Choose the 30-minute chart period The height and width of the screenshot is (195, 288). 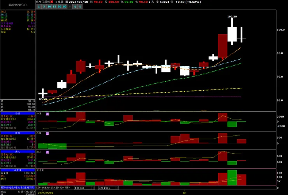(60, 7)
